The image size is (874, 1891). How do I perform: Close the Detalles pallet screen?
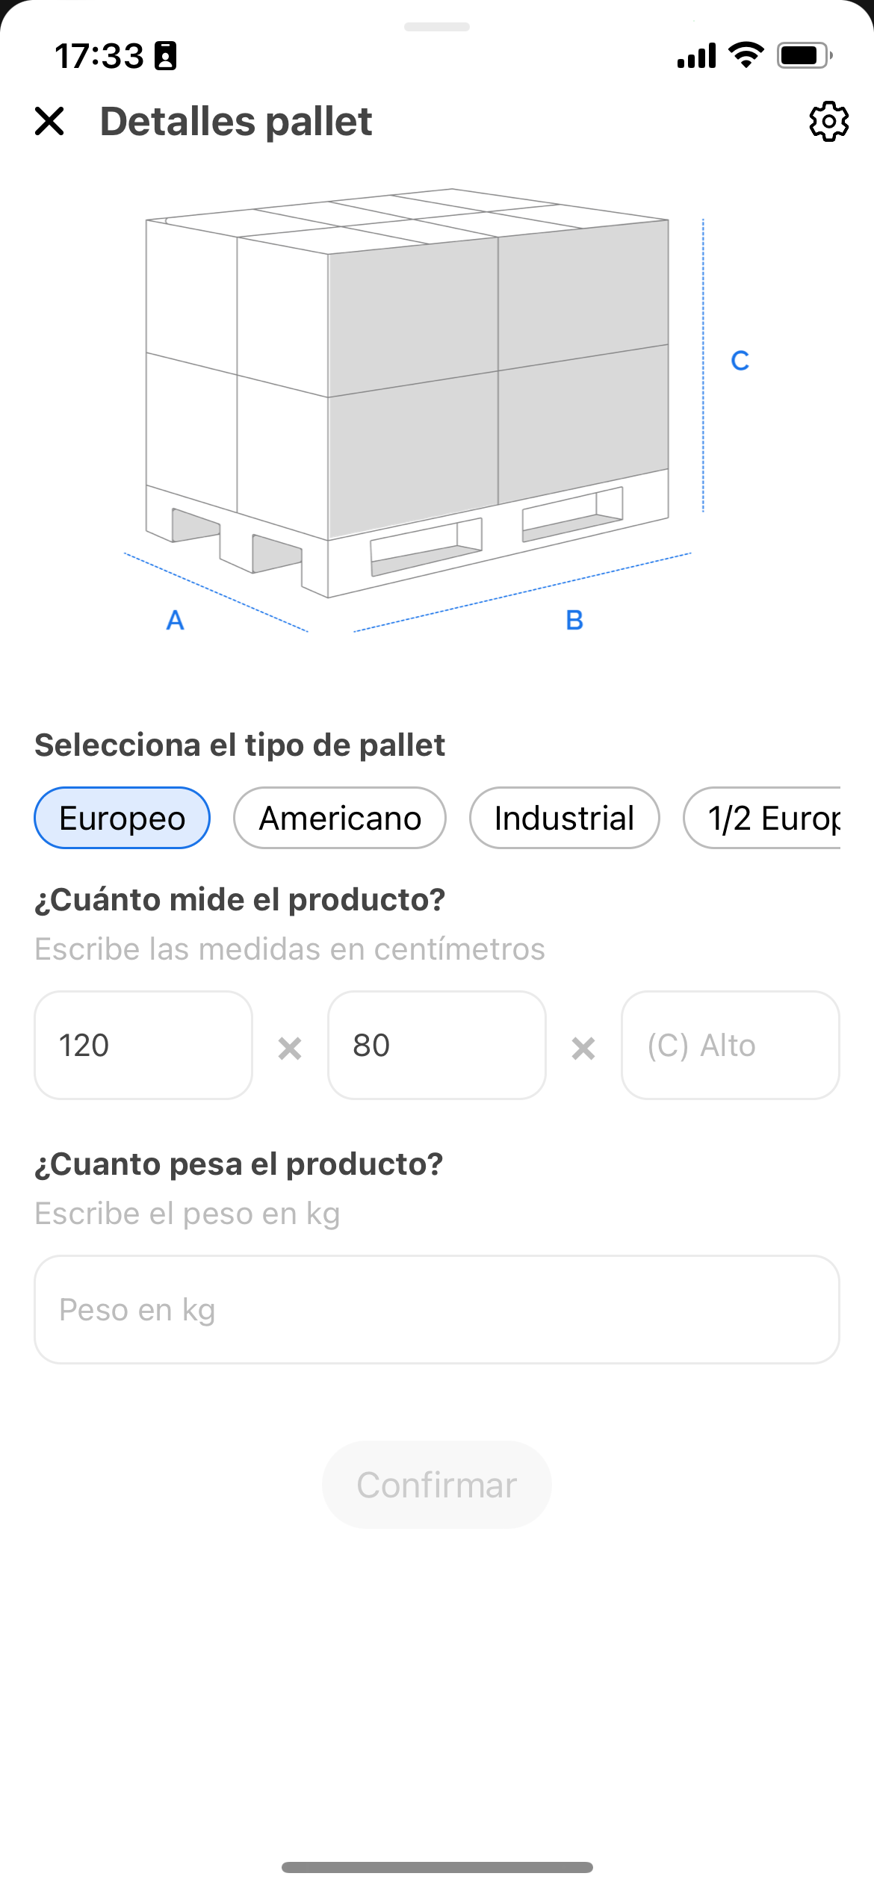click(49, 121)
